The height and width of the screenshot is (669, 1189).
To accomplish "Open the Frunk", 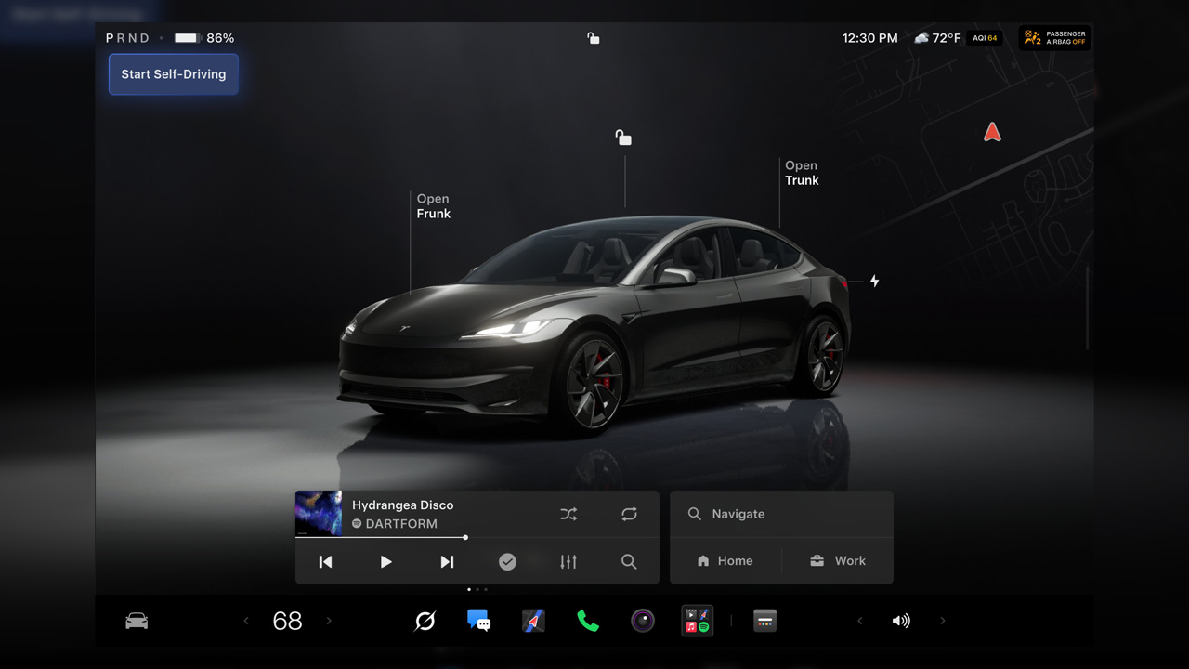I will point(433,206).
